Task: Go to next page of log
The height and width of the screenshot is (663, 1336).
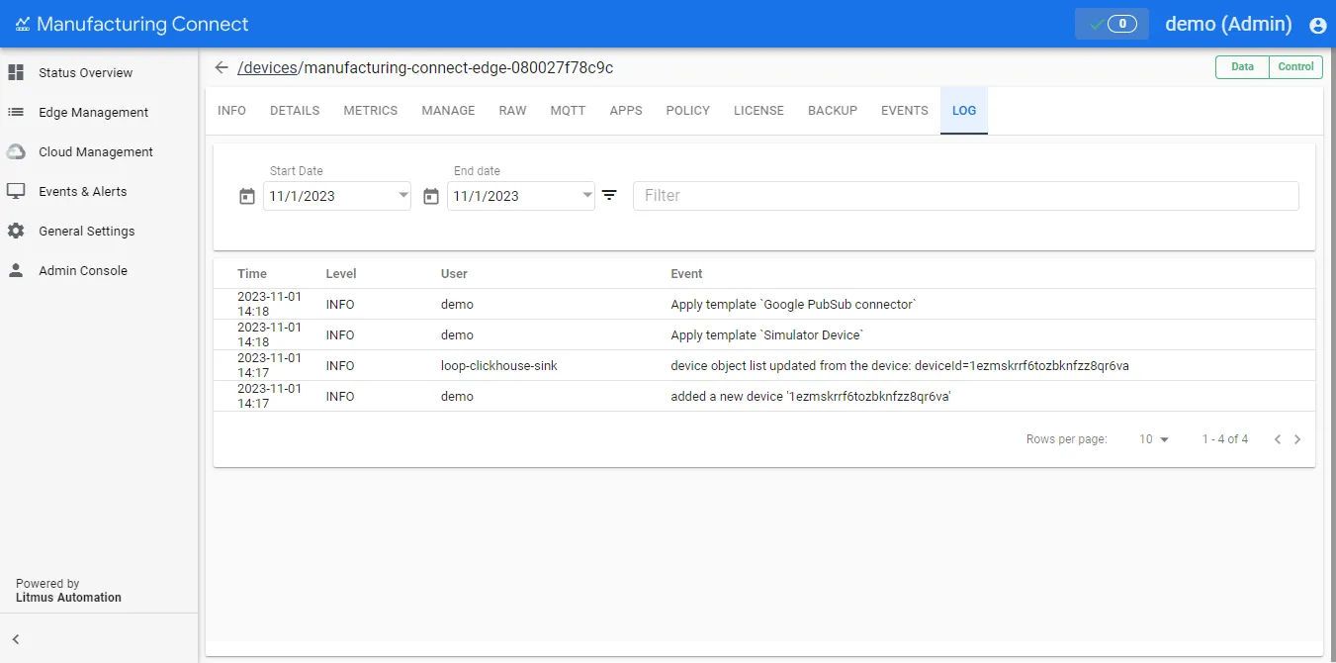Action: [1297, 439]
